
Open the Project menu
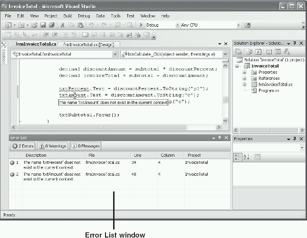tap(51, 16)
